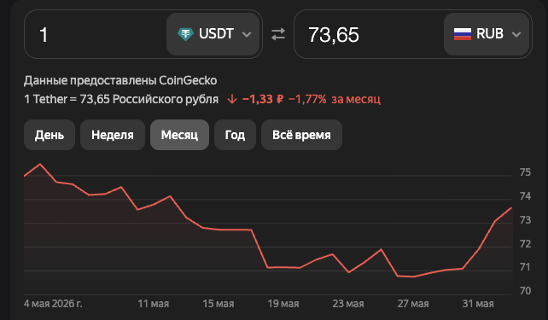The image size is (548, 320).
Task: Click the 74 value on price axis
Action: click(525, 196)
